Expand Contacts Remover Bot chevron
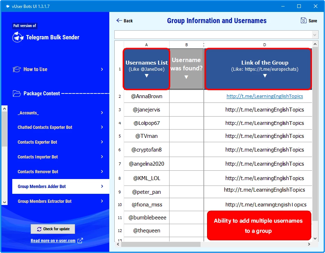The image size is (325, 253). pos(102,171)
